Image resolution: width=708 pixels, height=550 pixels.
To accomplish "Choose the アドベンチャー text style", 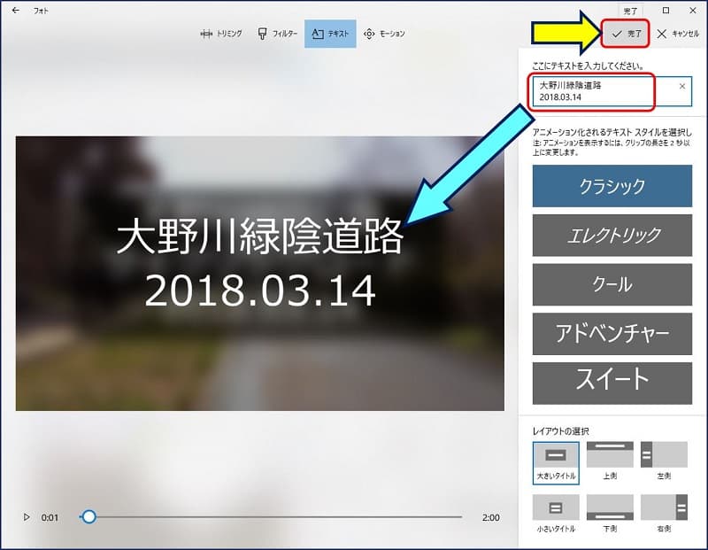I will click(x=612, y=333).
